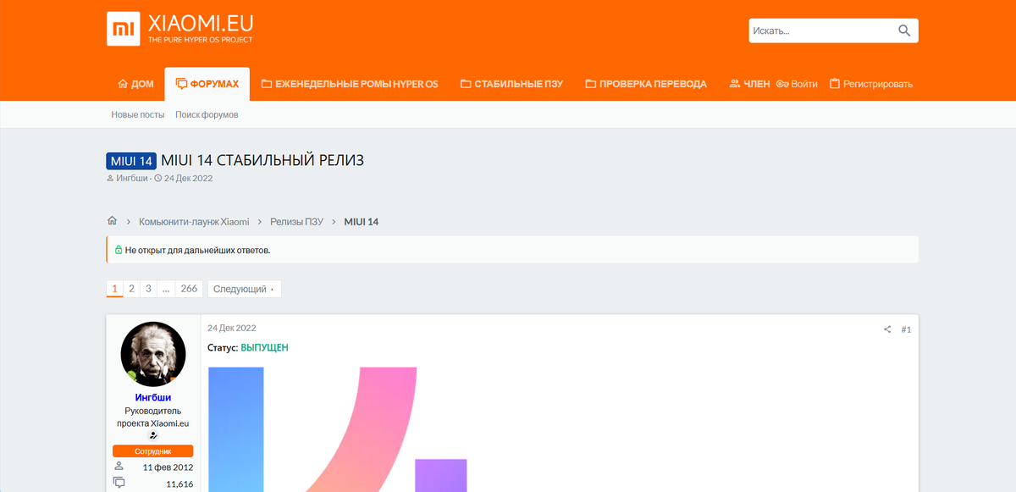Click the search magnifier icon
1016x492 pixels.
click(x=904, y=31)
